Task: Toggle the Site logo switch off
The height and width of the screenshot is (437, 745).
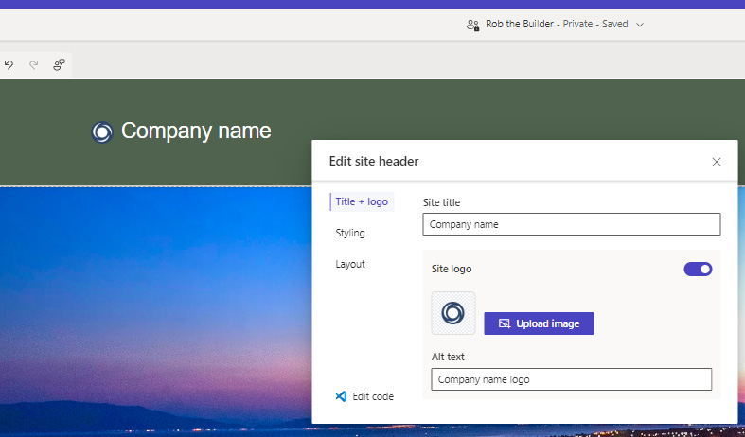Action: click(x=698, y=269)
